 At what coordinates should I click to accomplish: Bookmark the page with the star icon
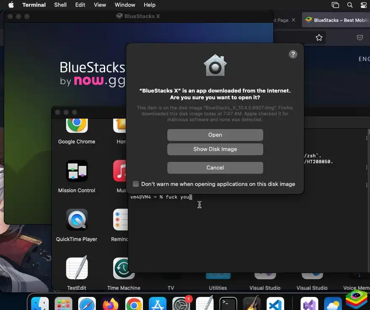click(319, 37)
